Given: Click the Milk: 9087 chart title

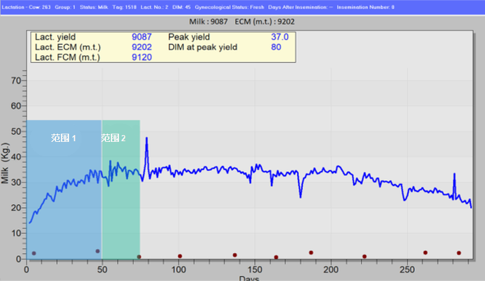Looking at the screenshot, I should [x=213, y=22].
